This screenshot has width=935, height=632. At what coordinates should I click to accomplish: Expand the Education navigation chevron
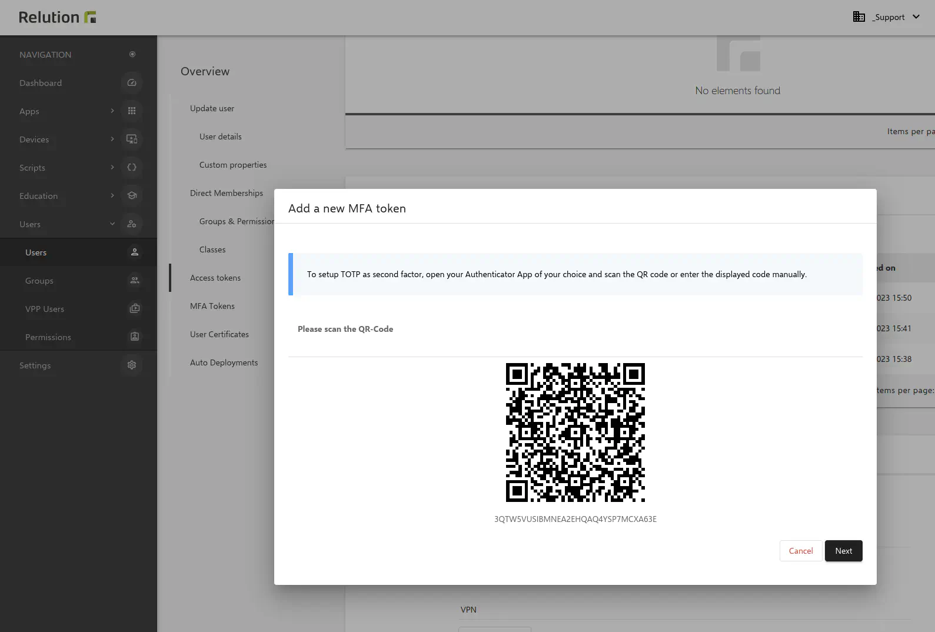pos(112,196)
